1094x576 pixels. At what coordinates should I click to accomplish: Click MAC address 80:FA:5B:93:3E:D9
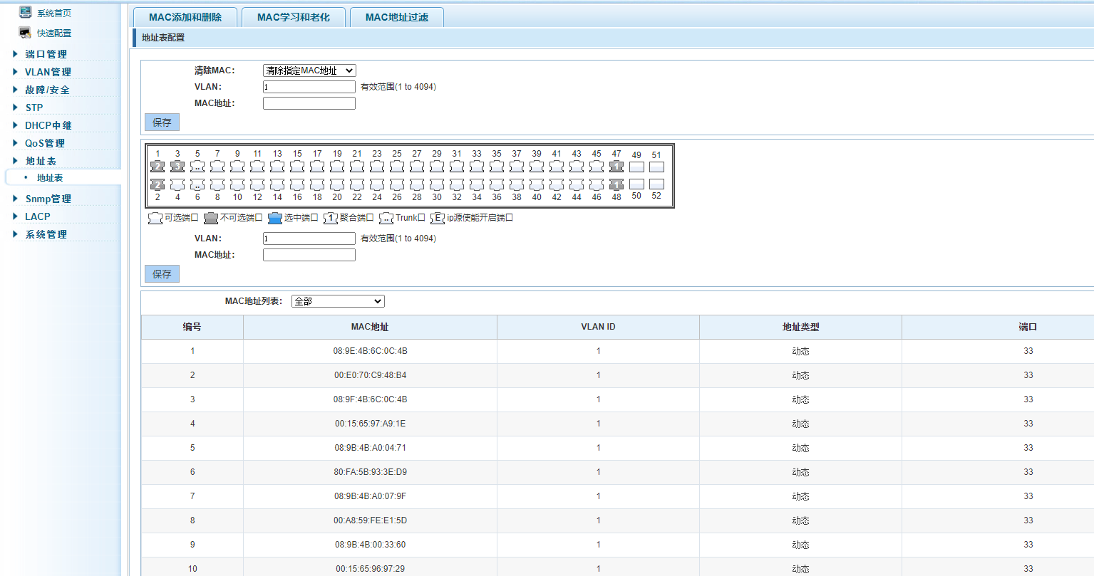pyautogui.click(x=370, y=472)
